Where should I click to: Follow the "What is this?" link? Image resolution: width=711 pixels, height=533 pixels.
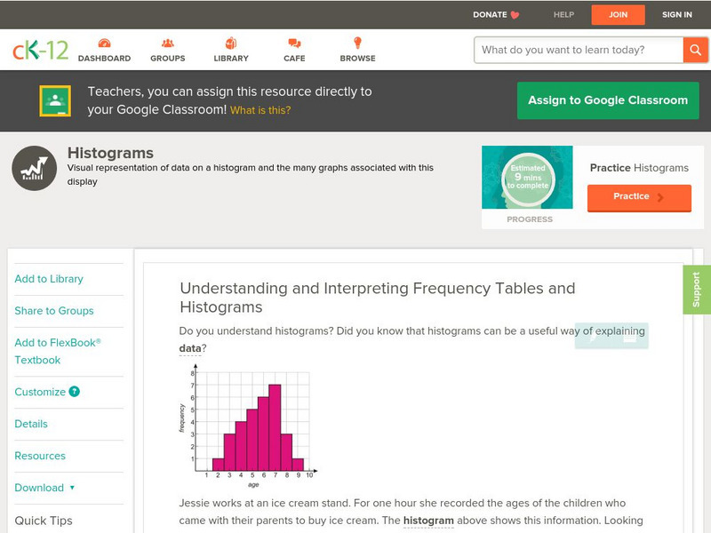point(260,111)
